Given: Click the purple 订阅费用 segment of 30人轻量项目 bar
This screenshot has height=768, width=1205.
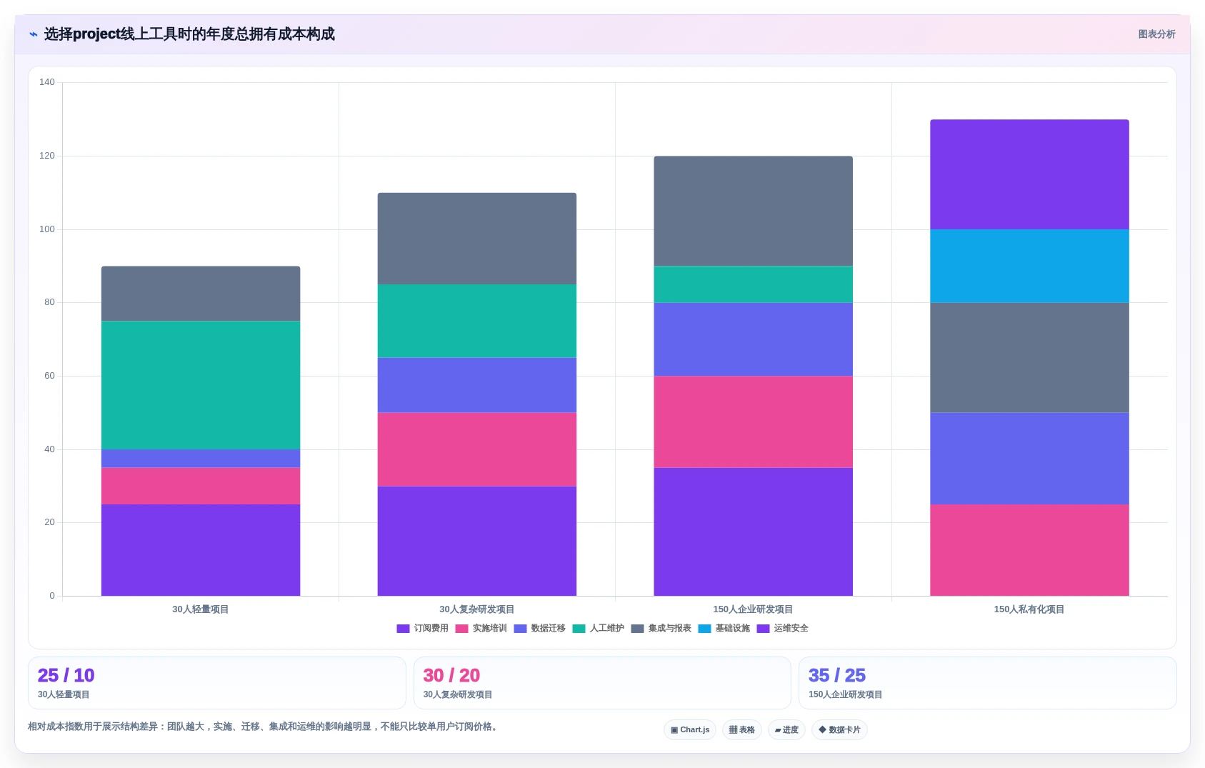Looking at the screenshot, I should (x=201, y=550).
